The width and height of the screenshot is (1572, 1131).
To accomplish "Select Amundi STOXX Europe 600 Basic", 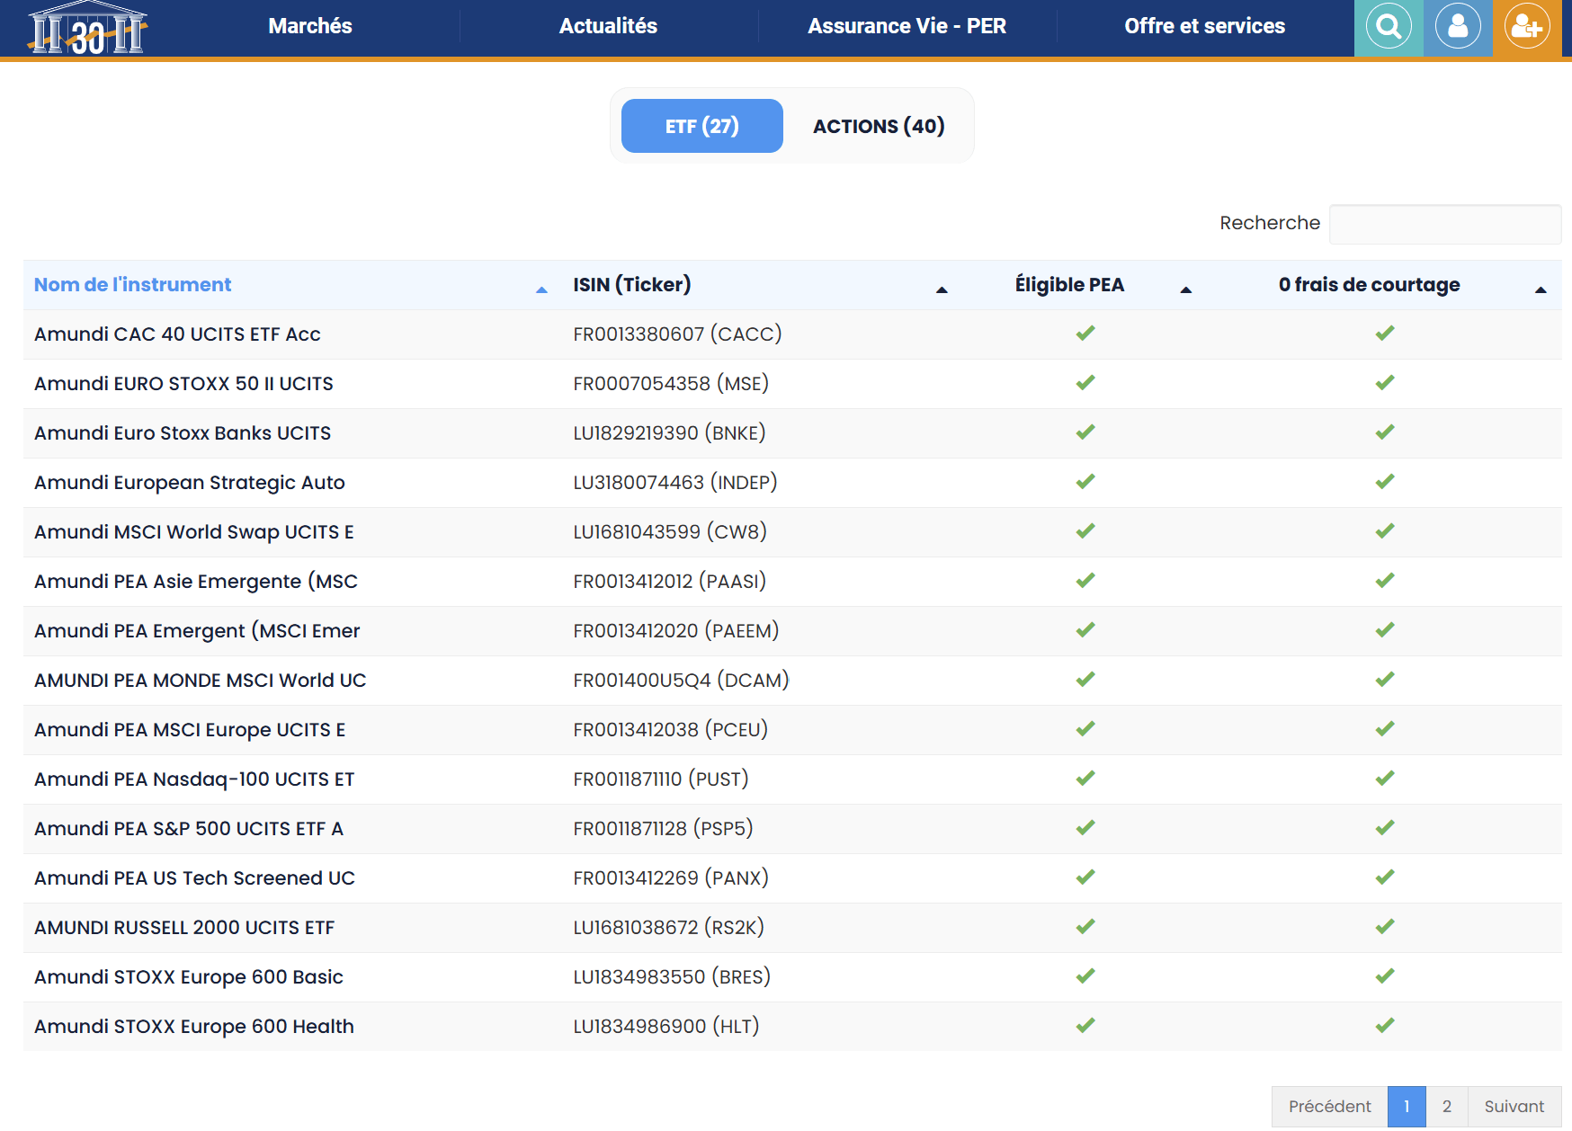I will click(189, 977).
